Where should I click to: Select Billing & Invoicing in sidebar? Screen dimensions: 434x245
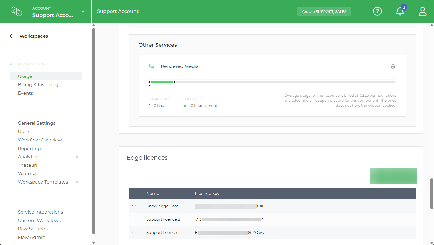(38, 84)
